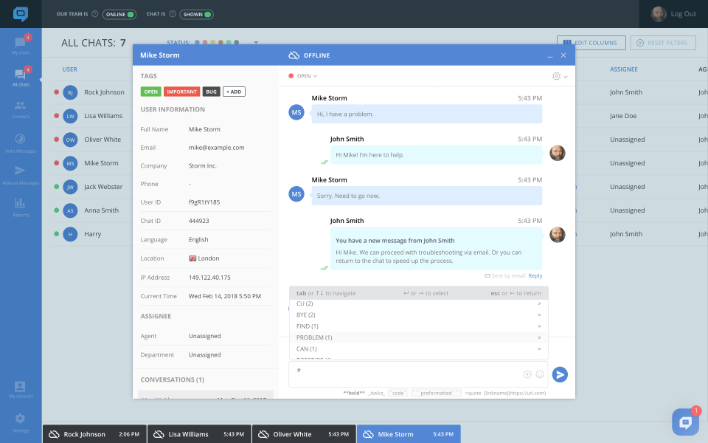Click the Agent Unassigned value
Image resolution: width=708 pixels, height=443 pixels.
(x=204, y=336)
